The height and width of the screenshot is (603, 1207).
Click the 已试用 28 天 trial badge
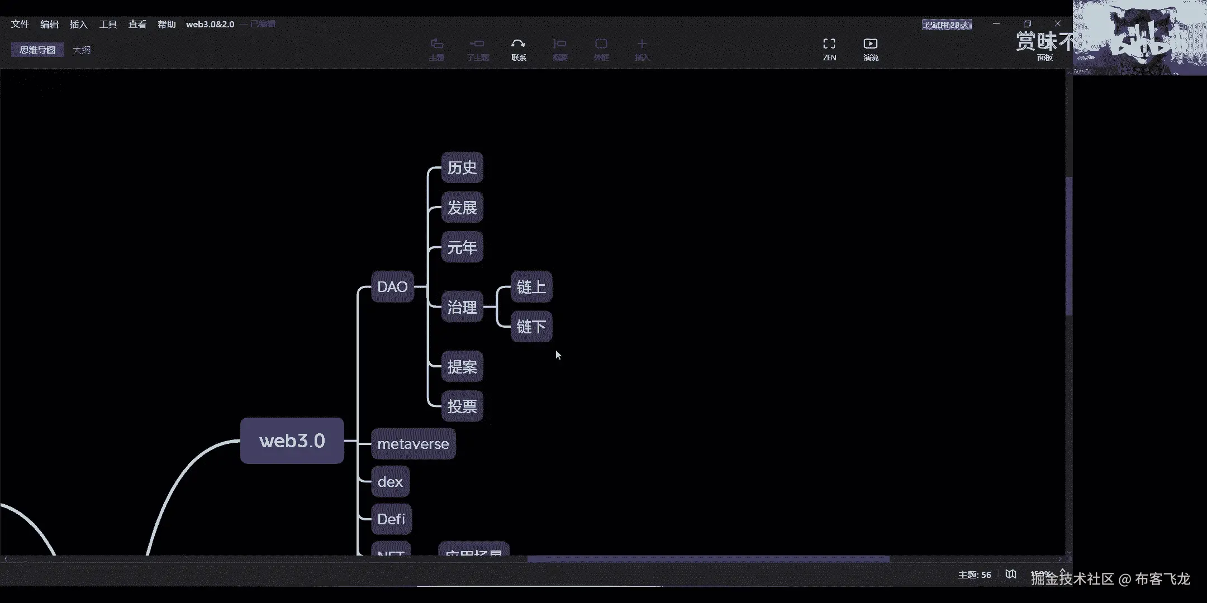(x=947, y=25)
